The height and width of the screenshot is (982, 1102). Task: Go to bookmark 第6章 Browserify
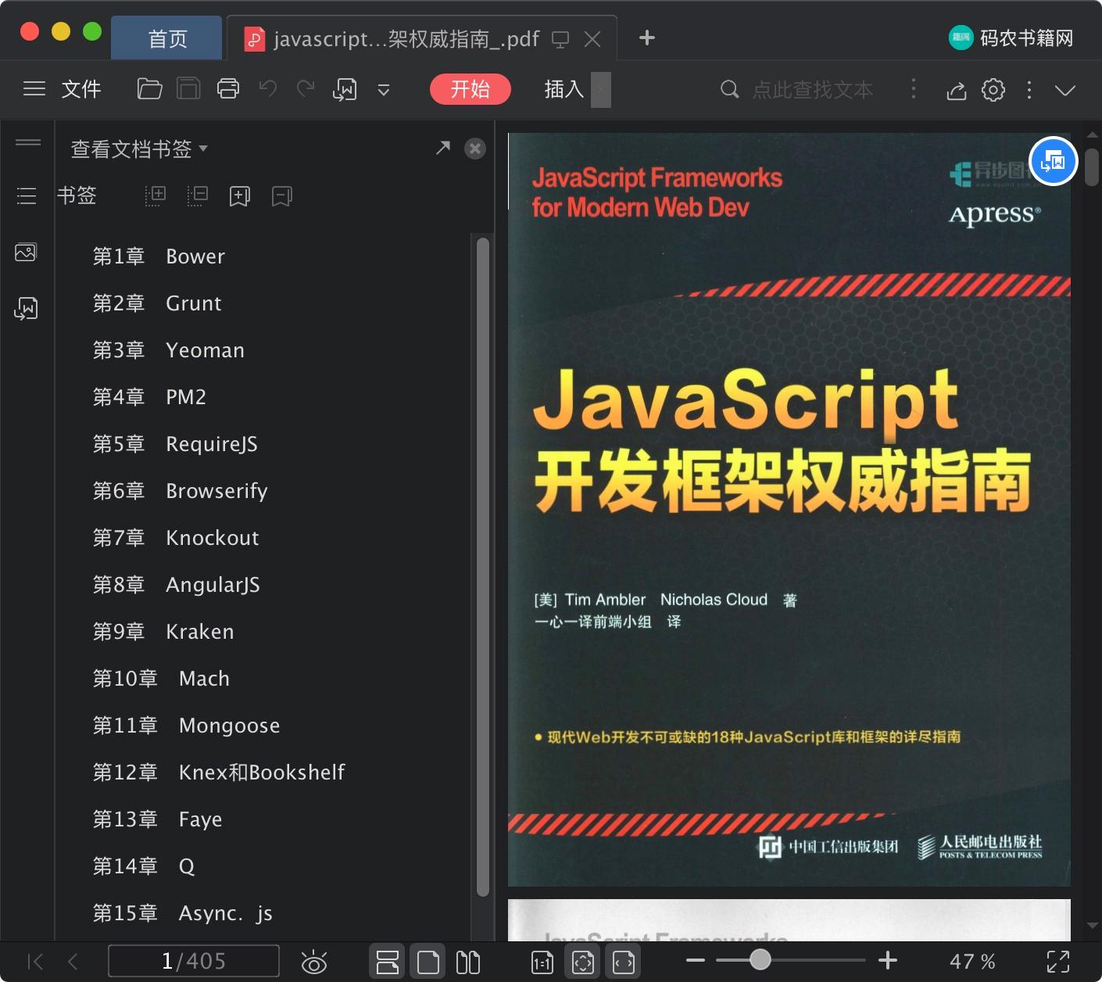click(x=181, y=491)
